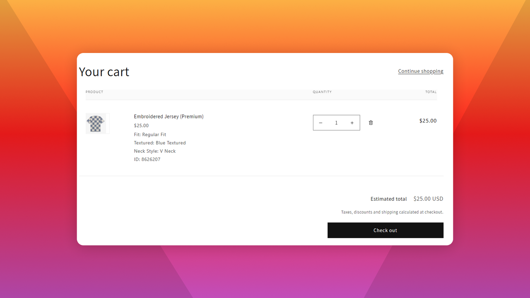Increase quantity with the plus icon

tap(352, 123)
